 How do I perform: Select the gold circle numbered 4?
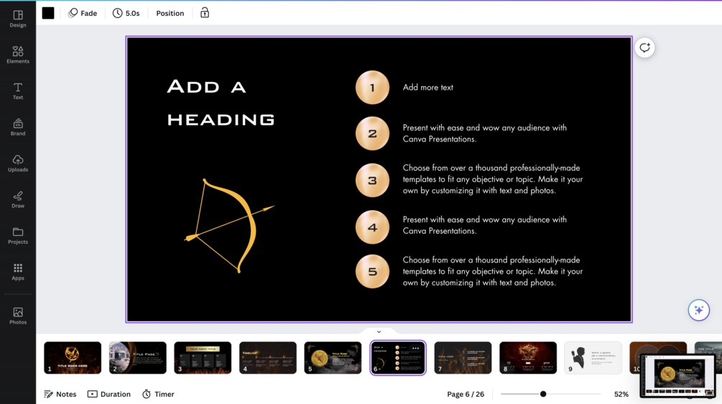pos(373,227)
